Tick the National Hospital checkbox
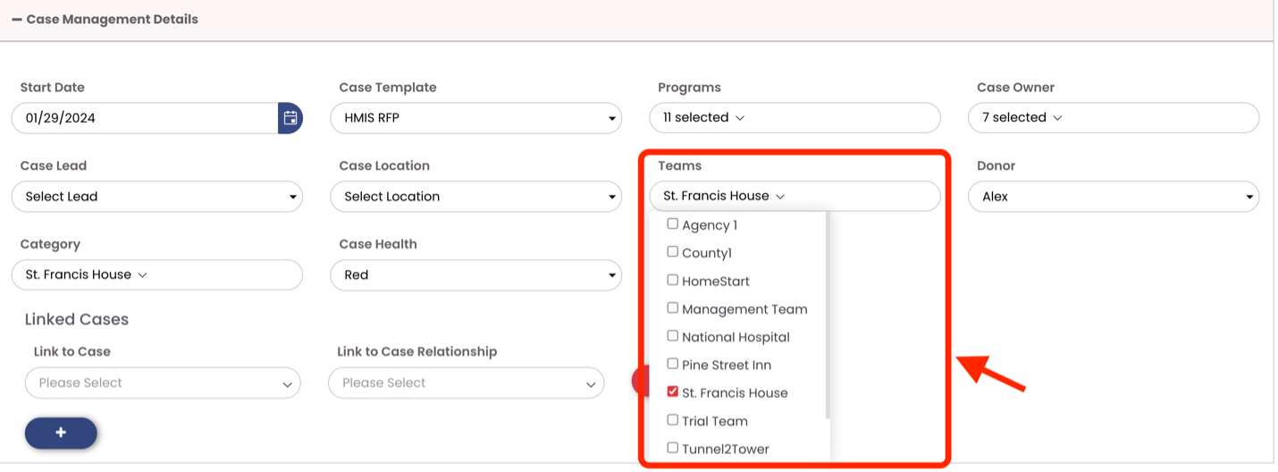 673,336
